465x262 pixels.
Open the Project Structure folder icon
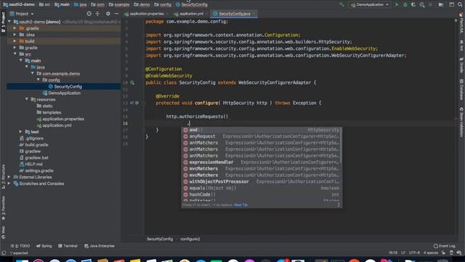[x=441, y=4]
